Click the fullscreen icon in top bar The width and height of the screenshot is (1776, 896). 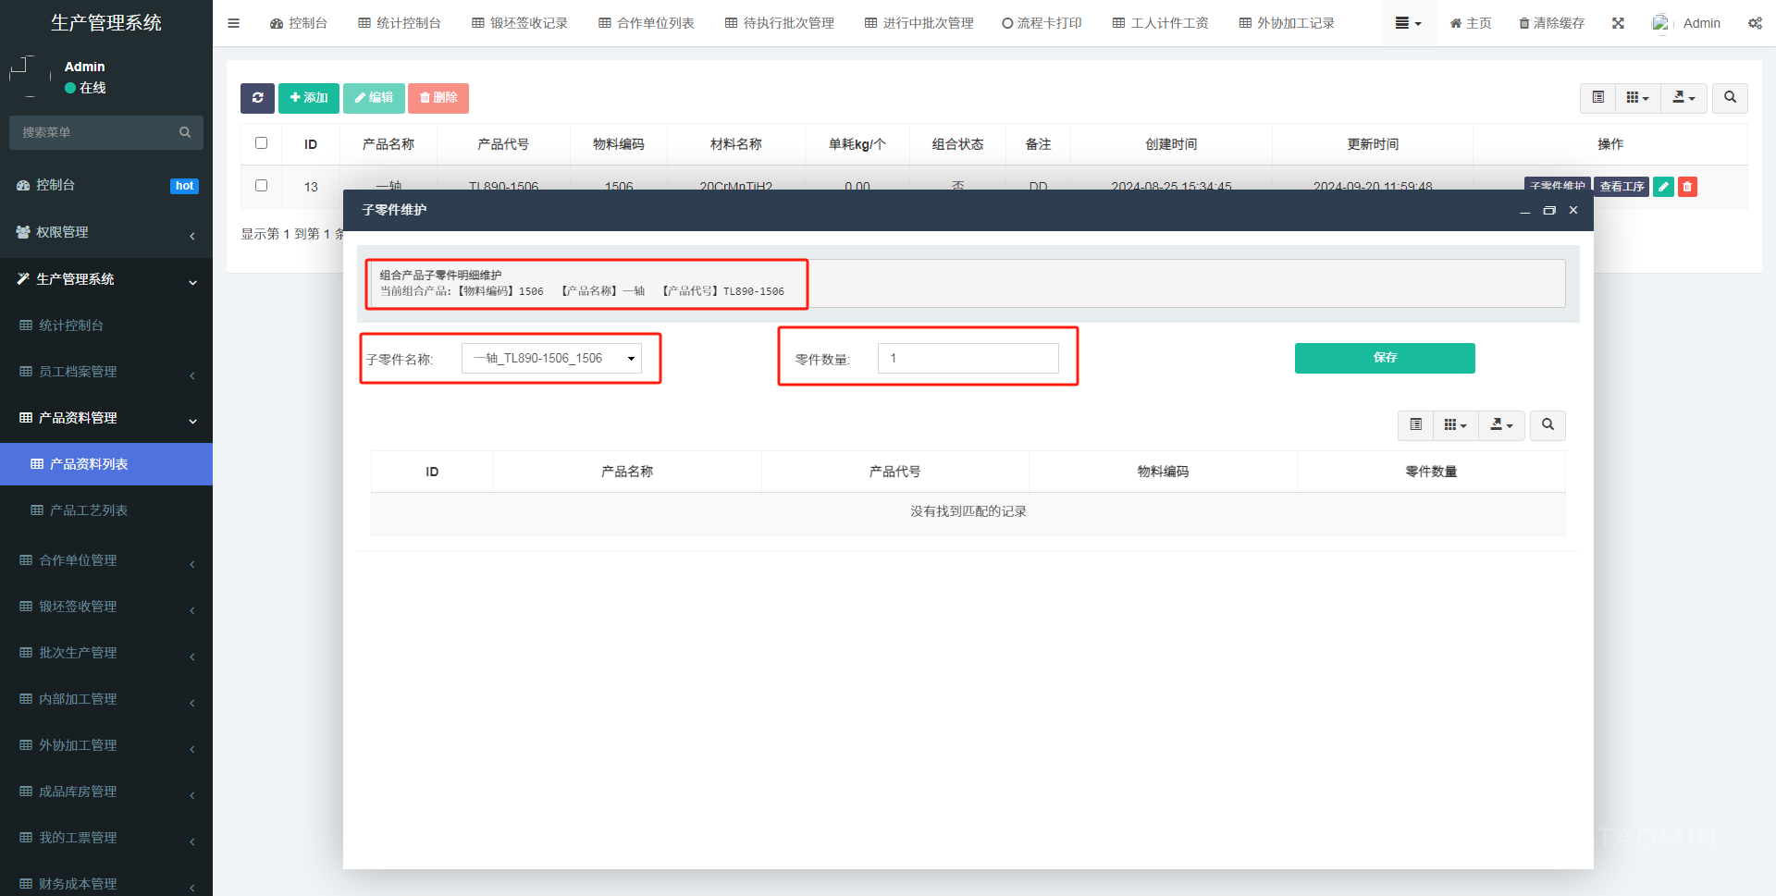[1618, 23]
